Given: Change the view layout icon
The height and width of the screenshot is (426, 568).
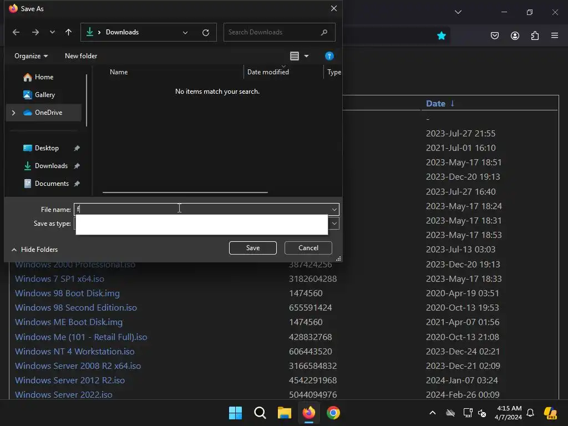Looking at the screenshot, I should (295, 56).
